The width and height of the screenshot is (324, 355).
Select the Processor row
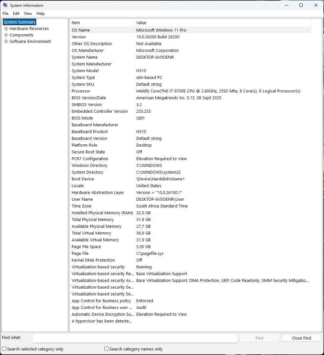click(x=191, y=91)
